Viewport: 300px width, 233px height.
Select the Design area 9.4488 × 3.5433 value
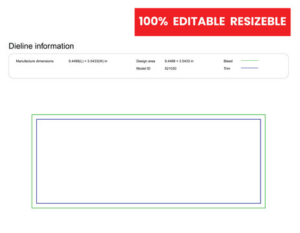[179, 61]
